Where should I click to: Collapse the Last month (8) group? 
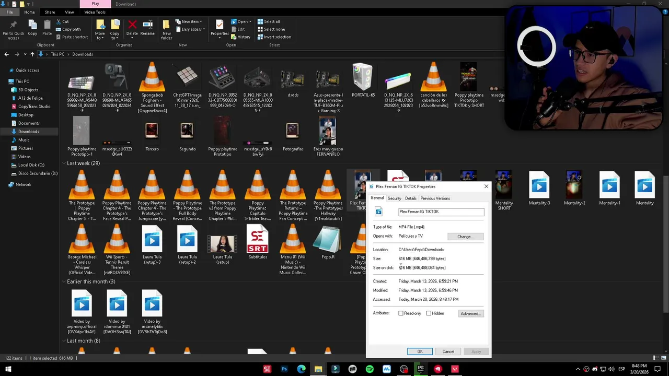(x=64, y=341)
